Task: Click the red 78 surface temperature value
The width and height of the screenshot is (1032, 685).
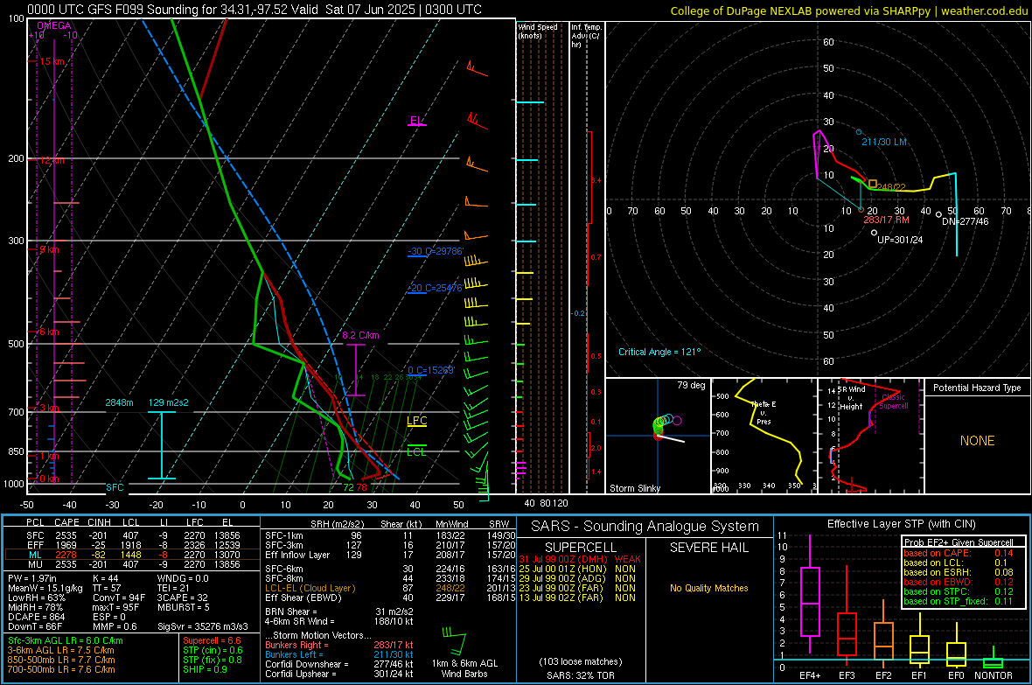Action: 362,487
